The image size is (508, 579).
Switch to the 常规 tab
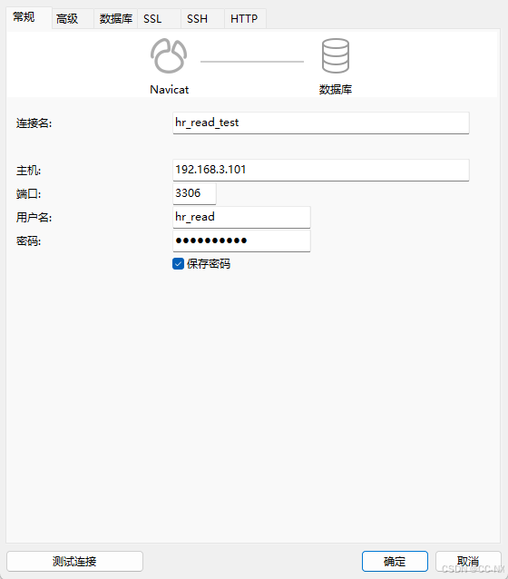click(x=29, y=17)
